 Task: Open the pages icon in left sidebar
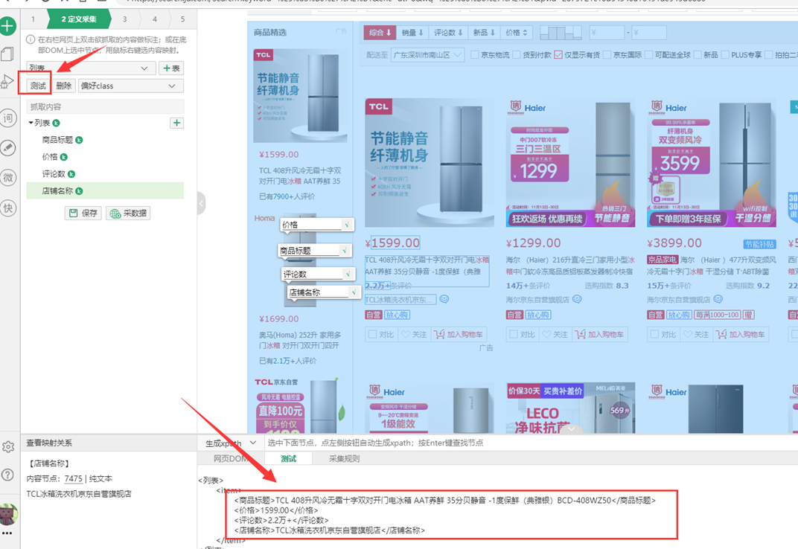7,54
